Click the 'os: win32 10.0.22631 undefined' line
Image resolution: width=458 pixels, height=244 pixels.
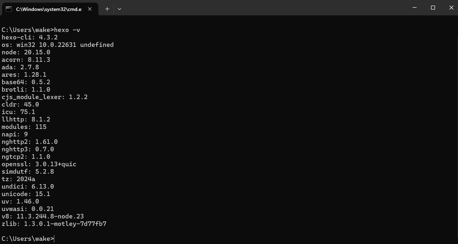click(x=58, y=45)
